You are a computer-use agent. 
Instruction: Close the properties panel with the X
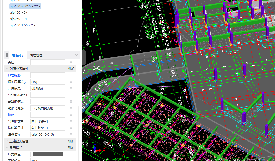click(x=77, y=55)
